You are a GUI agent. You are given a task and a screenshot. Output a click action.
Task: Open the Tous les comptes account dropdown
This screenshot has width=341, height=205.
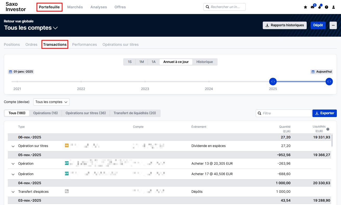click(x=51, y=102)
